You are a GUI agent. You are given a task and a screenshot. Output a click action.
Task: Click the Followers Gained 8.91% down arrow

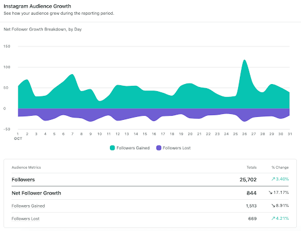[273, 206]
